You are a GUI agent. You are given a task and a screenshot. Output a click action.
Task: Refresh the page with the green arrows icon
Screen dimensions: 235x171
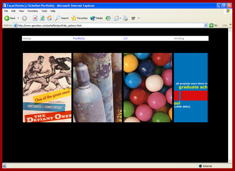point(42,18)
